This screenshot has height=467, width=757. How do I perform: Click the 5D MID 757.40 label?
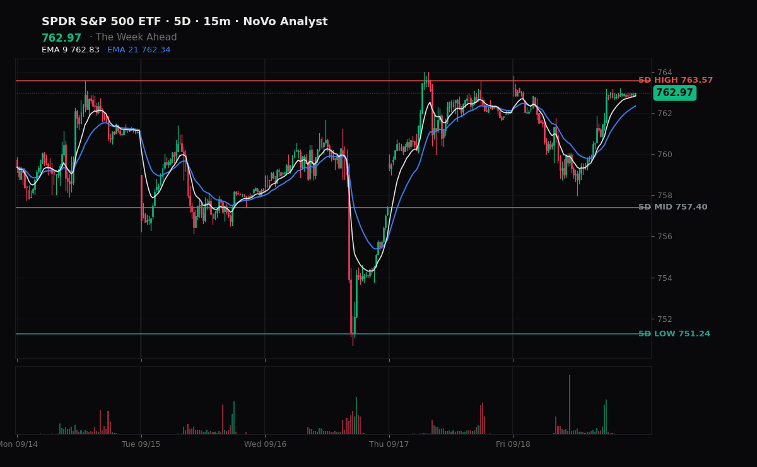click(x=673, y=208)
